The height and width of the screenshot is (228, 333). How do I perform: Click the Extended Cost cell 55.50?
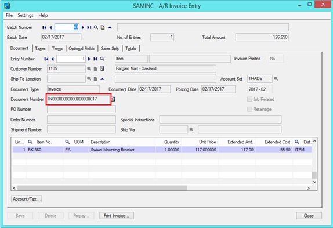point(274,150)
